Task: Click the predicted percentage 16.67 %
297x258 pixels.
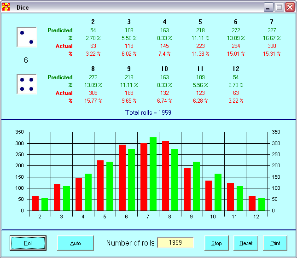Action: [272, 38]
